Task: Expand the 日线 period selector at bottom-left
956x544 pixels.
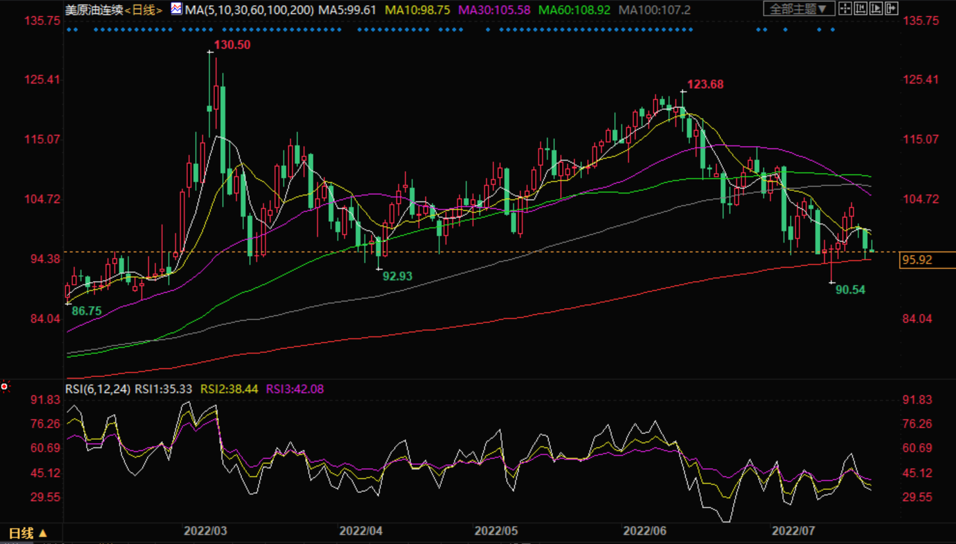Action: coord(28,533)
